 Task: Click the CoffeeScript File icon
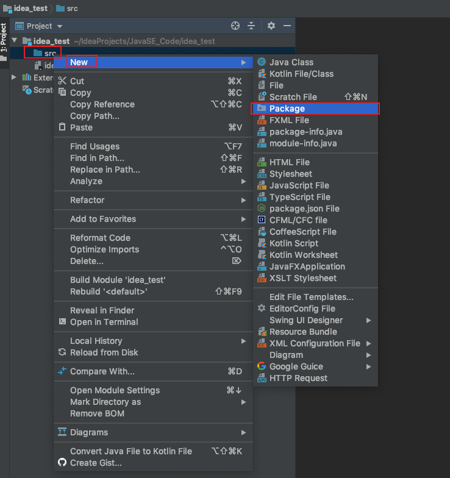[x=262, y=232]
